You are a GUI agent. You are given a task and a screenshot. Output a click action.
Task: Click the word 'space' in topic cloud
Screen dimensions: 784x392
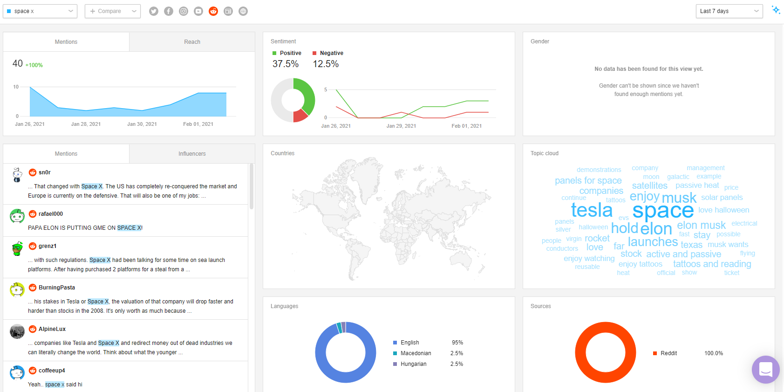click(x=663, y=211)
